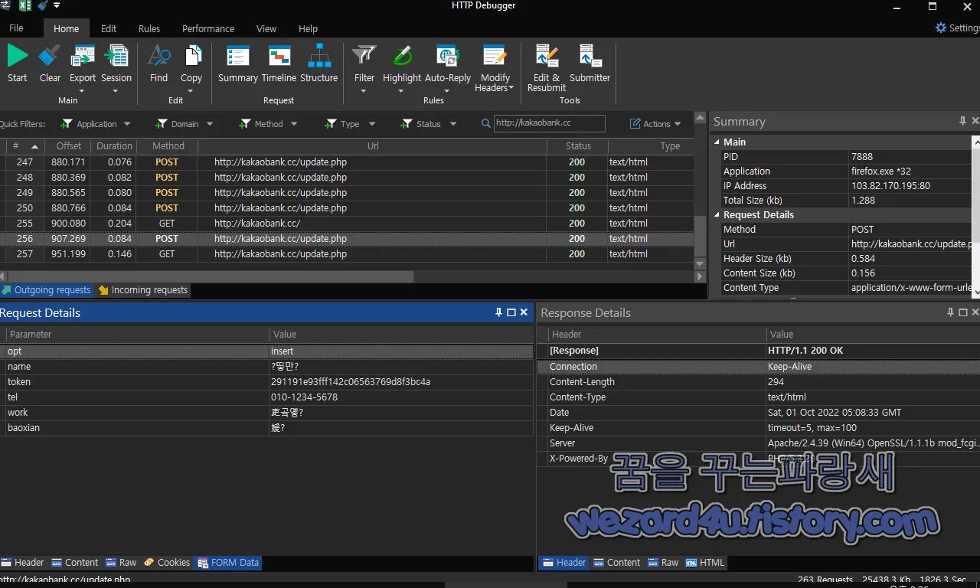Switch to the Rules ribbon tab
Viewport: 980px width, 588px height.
pos(149,28)
